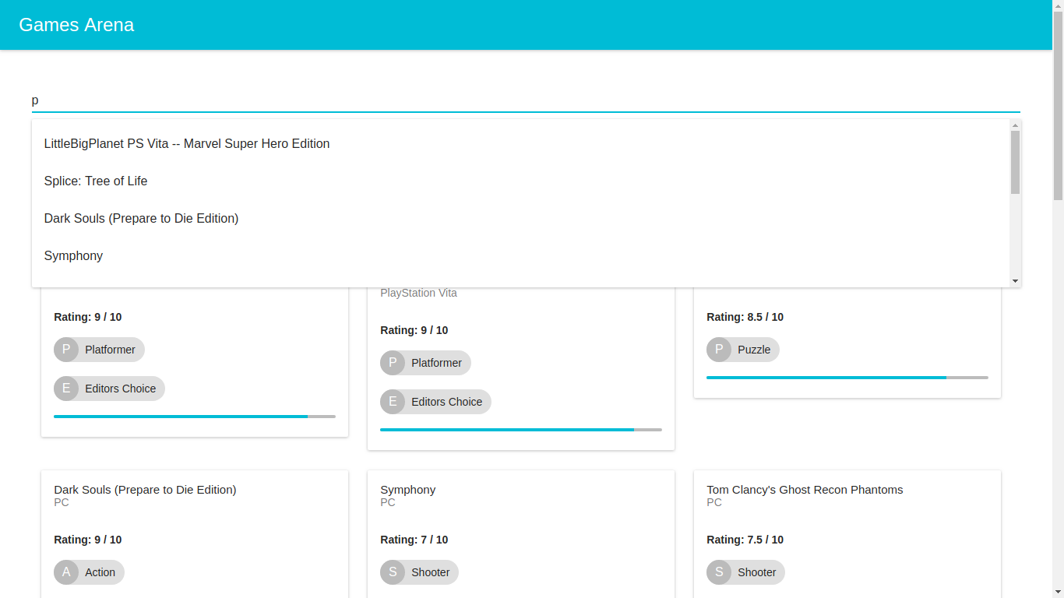Image resolution: width=1064 pixels, height=598 pixels.
Task: Click the 'PlayStation Vita' platform label
Action: coord(418,294)
